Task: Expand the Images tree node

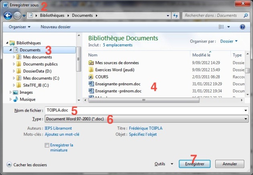Action: click(10, 93)
